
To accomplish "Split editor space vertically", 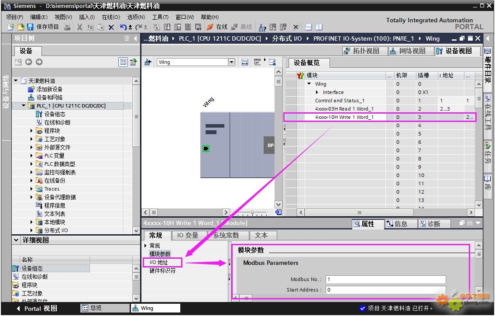I will pos(319,27).
